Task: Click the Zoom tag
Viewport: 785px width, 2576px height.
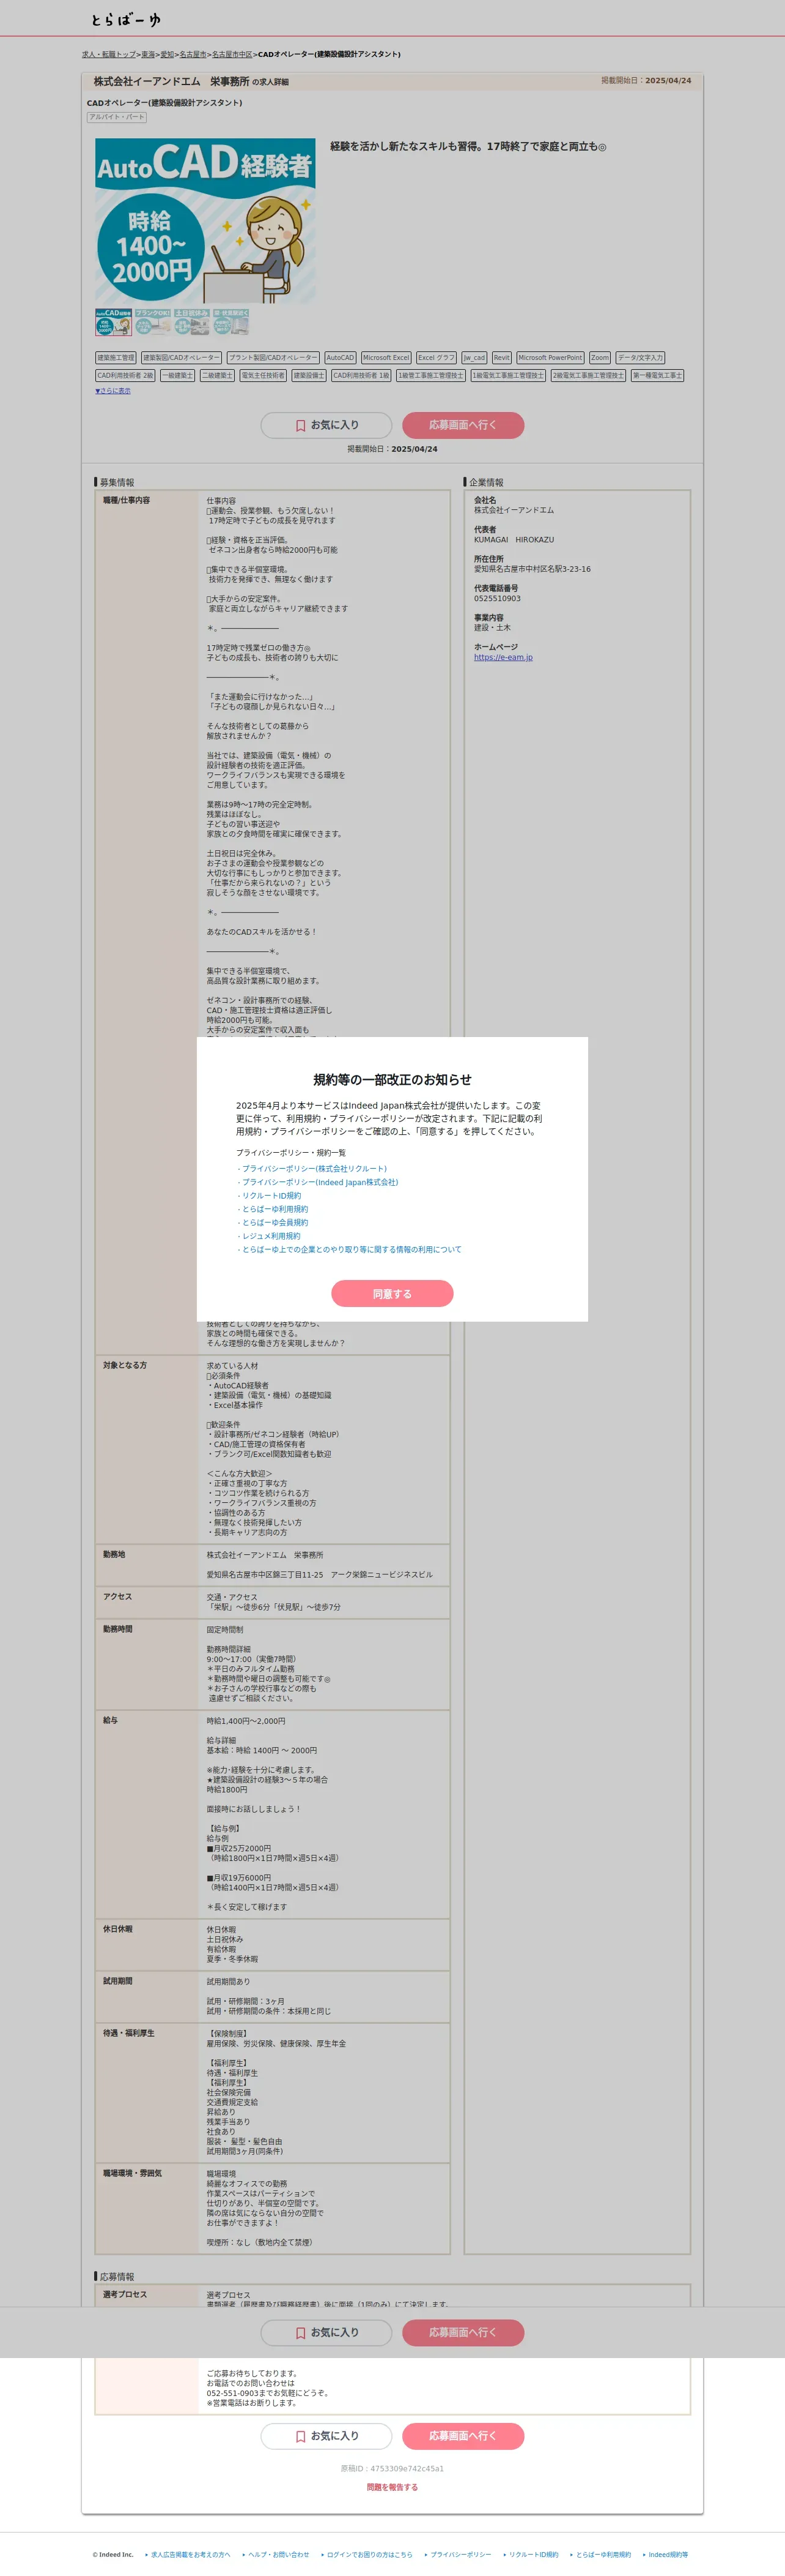Action: [x=599, y=357]
